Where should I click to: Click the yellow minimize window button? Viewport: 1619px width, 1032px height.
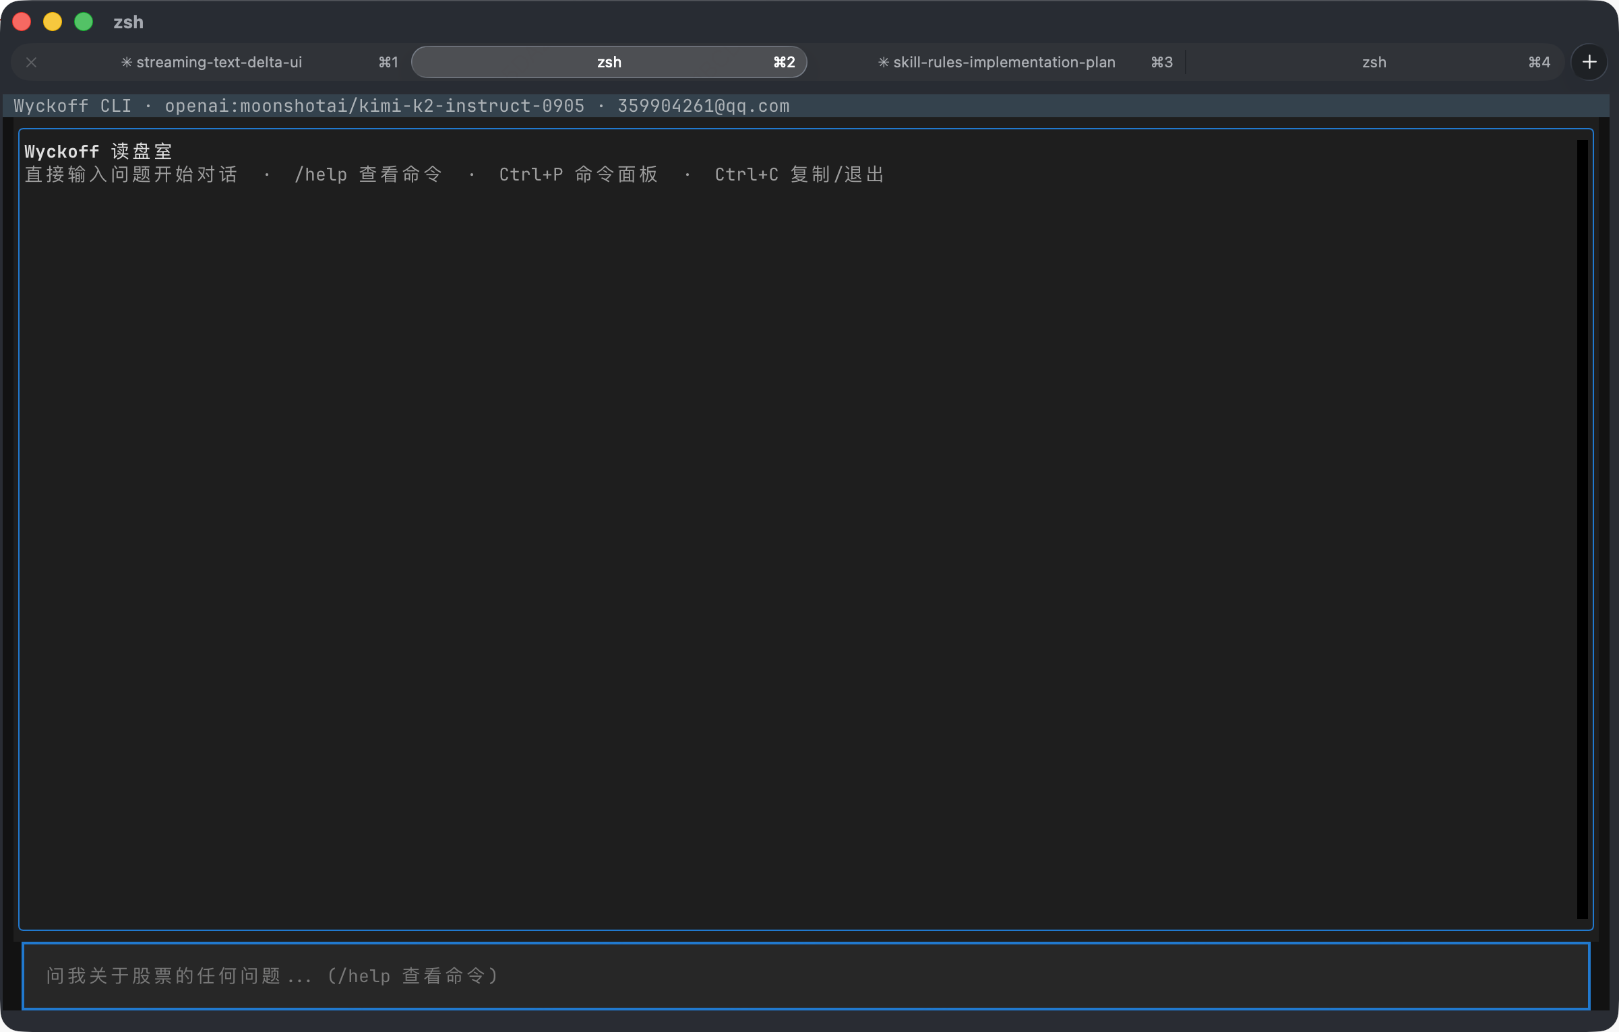(53, 22)
